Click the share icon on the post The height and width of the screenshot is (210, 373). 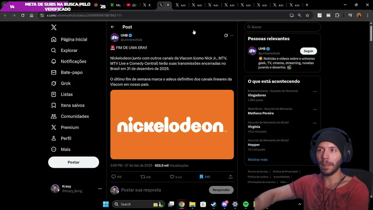coord(231,177)
